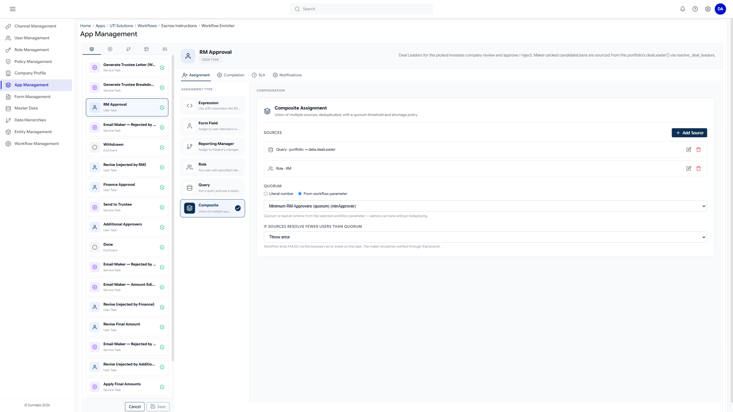Select the play circle icon in the panel toolbar

click(110, 49)
